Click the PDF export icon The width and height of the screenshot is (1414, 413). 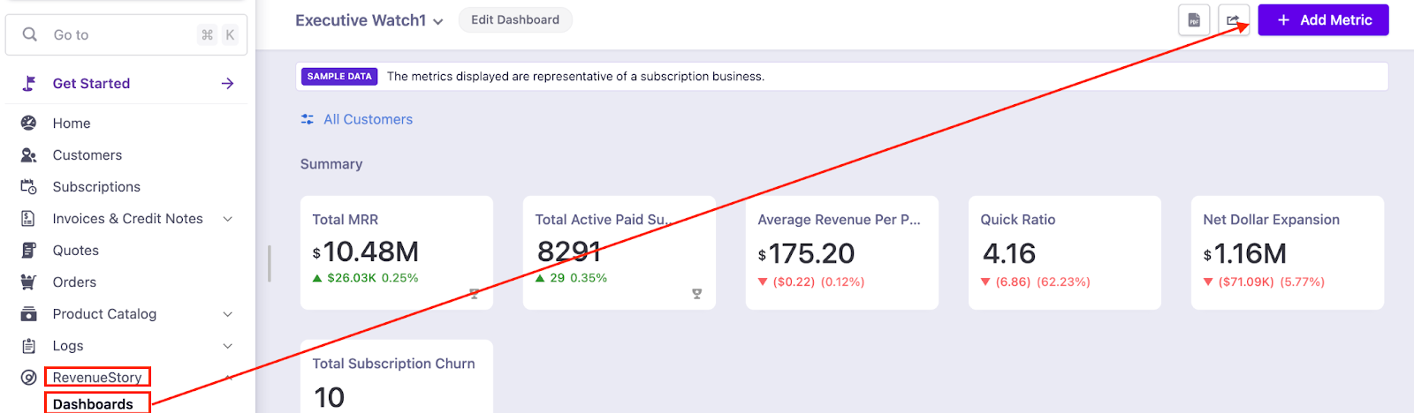click(x=1194, y=20)
